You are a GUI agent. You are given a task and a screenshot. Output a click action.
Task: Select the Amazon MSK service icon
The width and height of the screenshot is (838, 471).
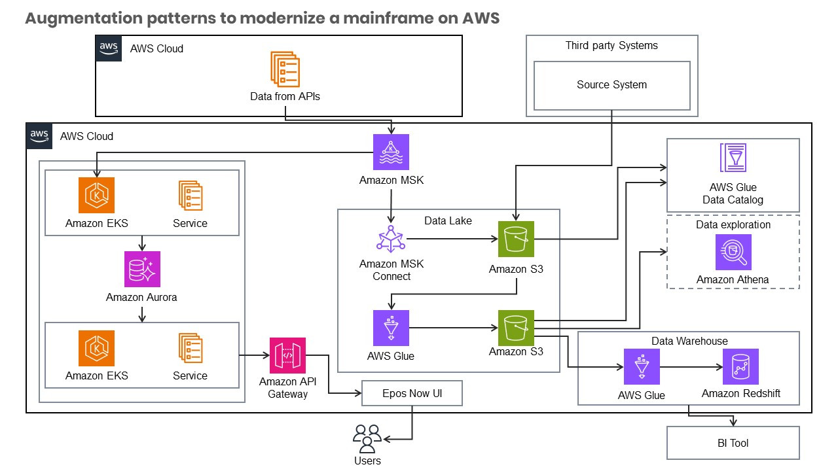391,152
